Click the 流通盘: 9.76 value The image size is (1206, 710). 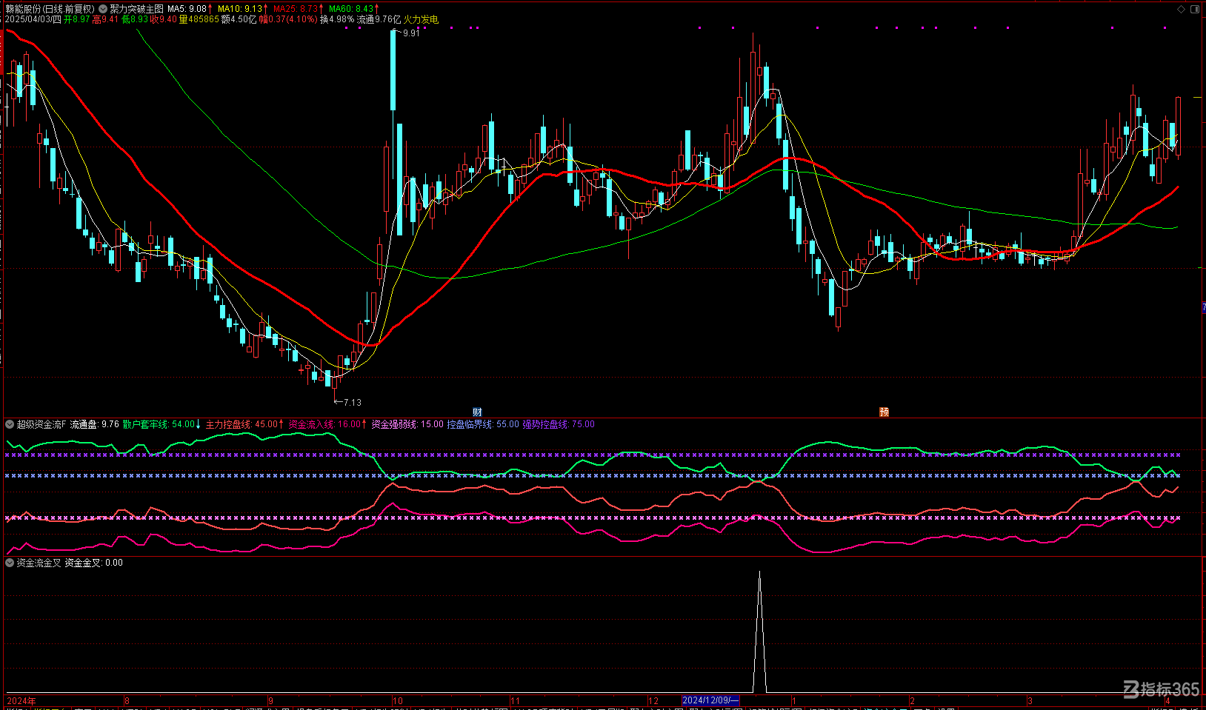coord(95,424)
